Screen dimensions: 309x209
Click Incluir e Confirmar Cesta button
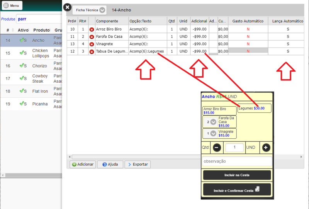coord(237,190)
